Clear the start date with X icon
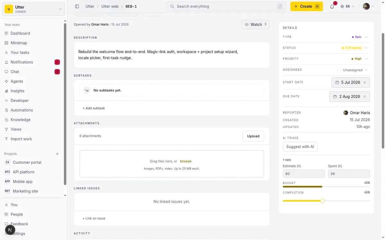385x240 pixels. click(364, 82)
